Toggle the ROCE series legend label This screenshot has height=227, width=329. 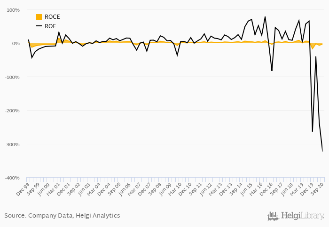[x=52, y=17]
